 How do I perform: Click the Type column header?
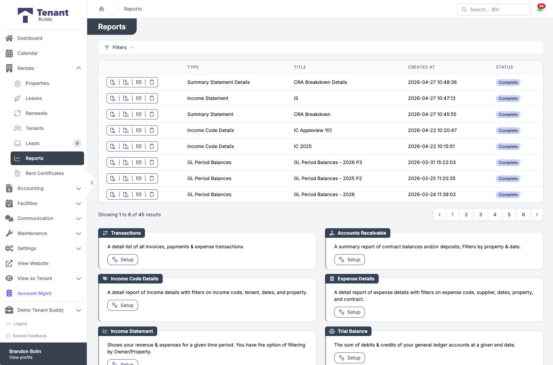tap(193, 67)
